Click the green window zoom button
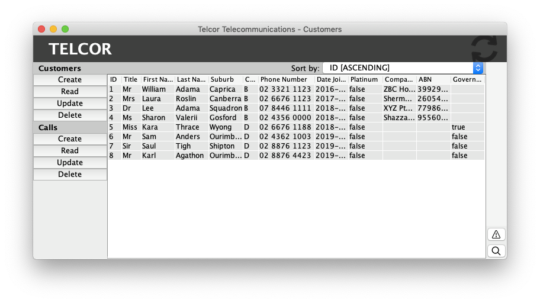This screenshot has width=540, height=303. [65, 29]
